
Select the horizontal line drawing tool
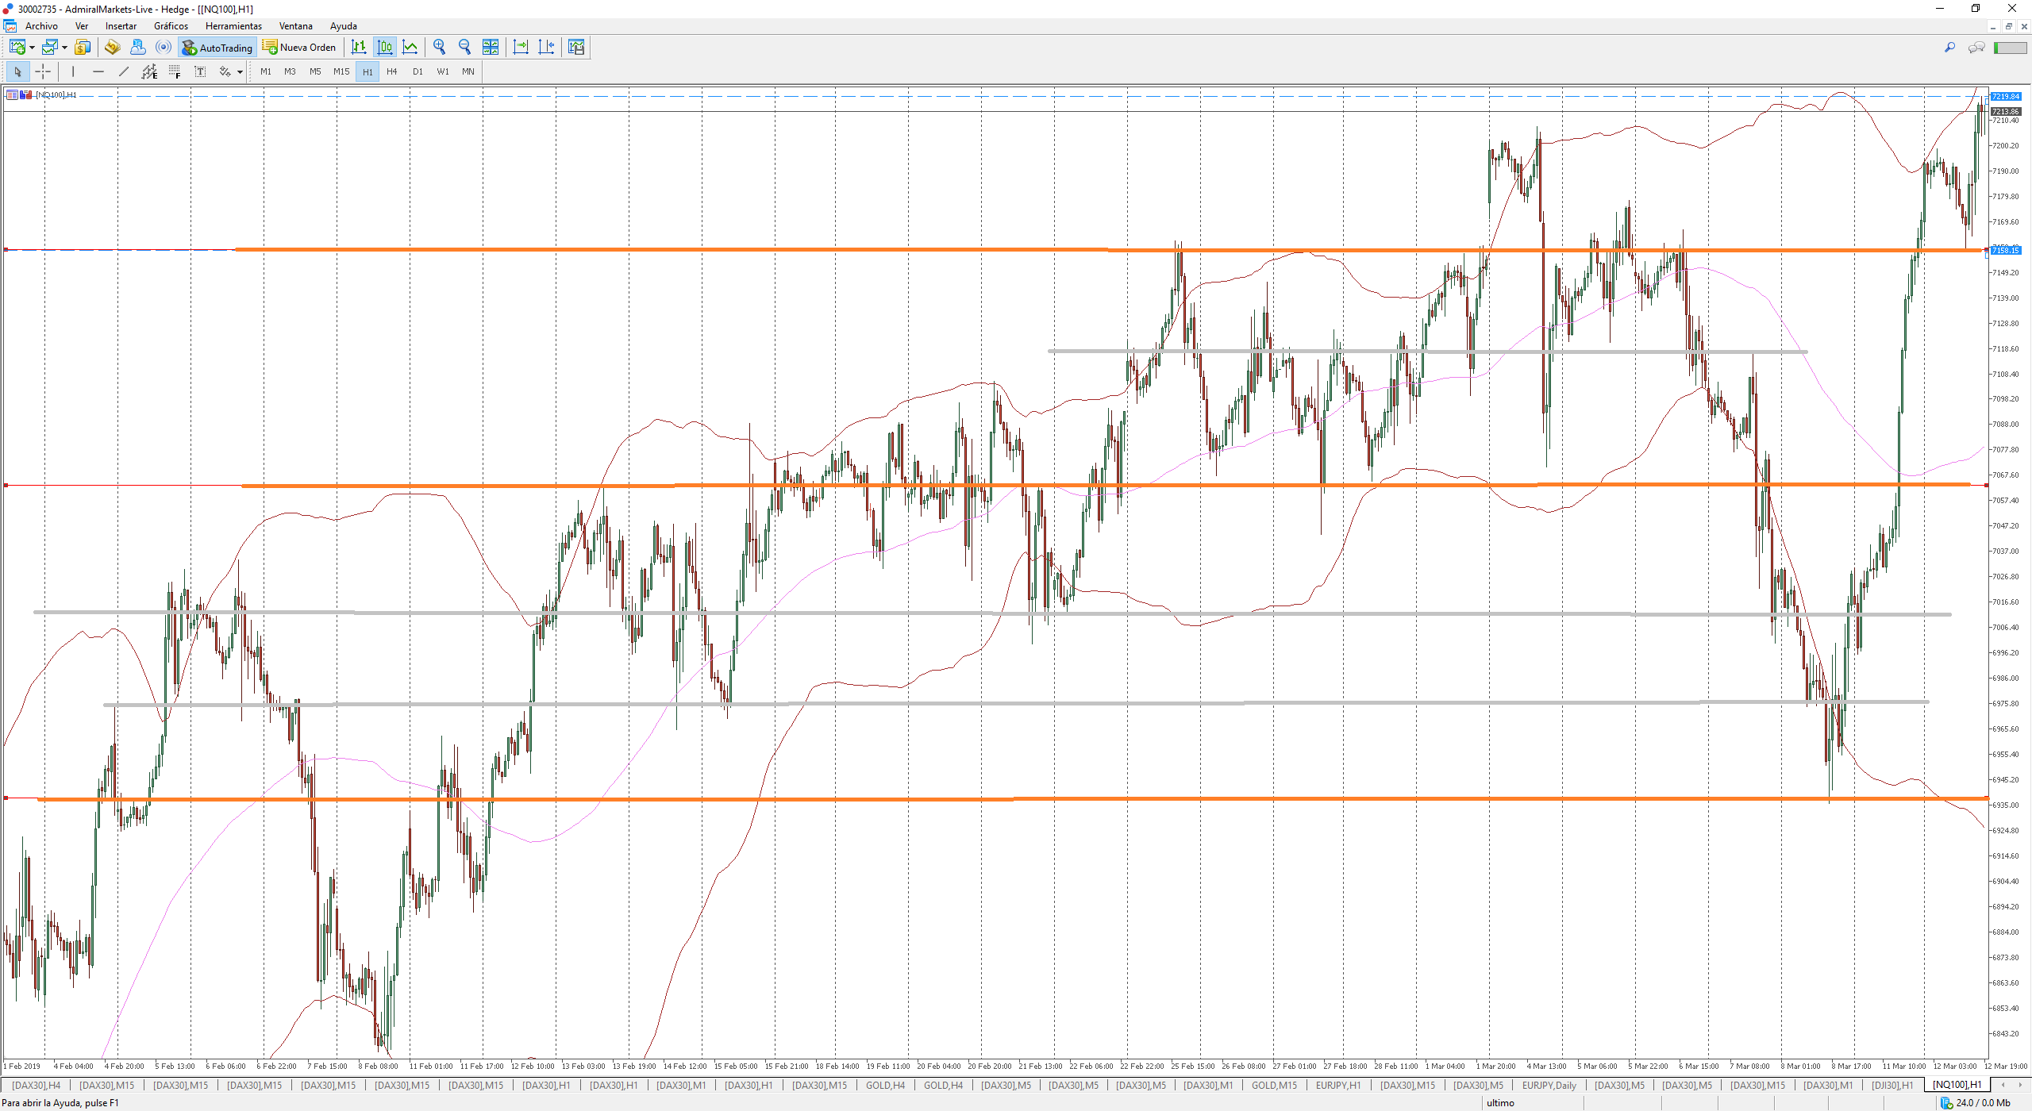click(98, 72)
